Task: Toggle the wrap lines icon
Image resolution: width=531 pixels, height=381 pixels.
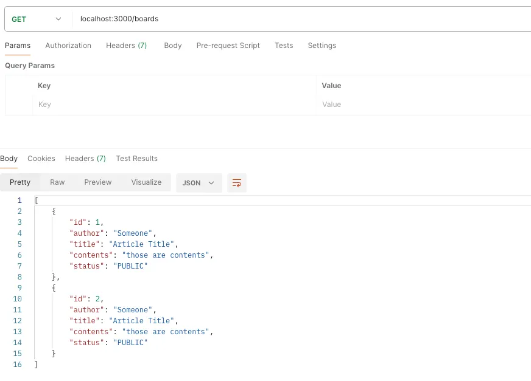Action: [237, 183]
